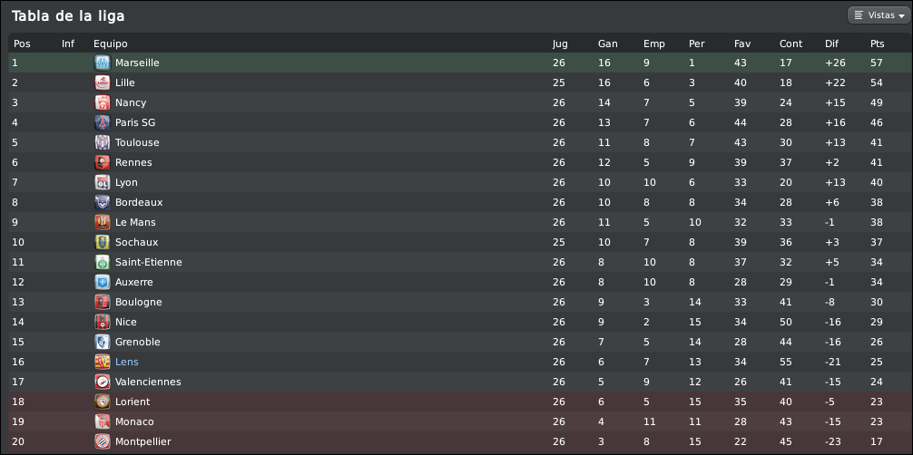Image resolution: width=913 pixels, height=455 pixels.
Task: Click the Bordeaux club badge
Action: pyautogui.click(x=102, y=202)
